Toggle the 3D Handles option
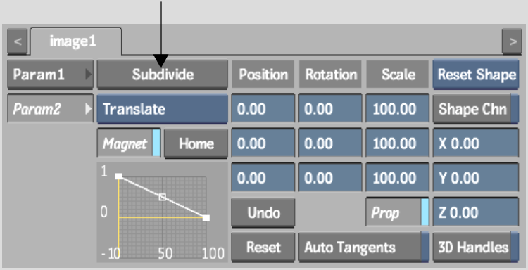This screenshot has width=528, height=270. tap(475, 247)
